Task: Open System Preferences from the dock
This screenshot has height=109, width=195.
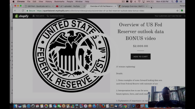Action: click(98, 106)
